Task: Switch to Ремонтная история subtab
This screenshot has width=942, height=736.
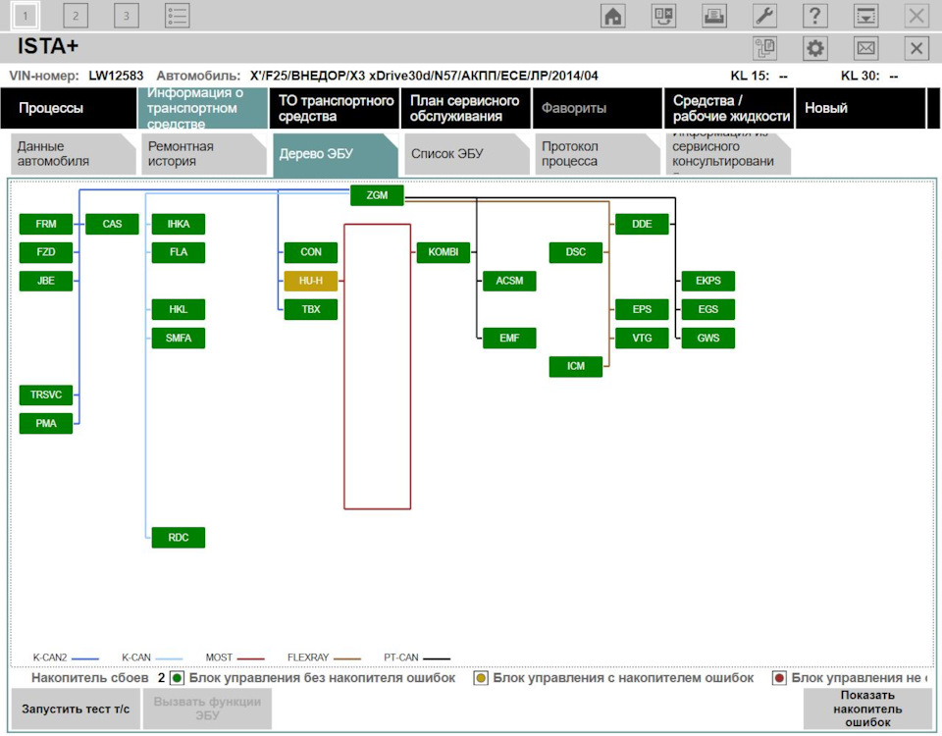Action: tap(204, 154)
